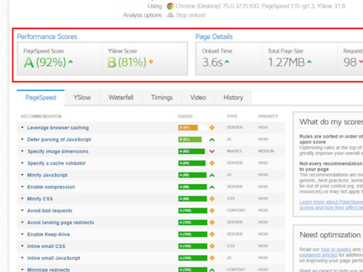Open the History tab
Screen dimensions: 363x272
click(x=233, y=98)
